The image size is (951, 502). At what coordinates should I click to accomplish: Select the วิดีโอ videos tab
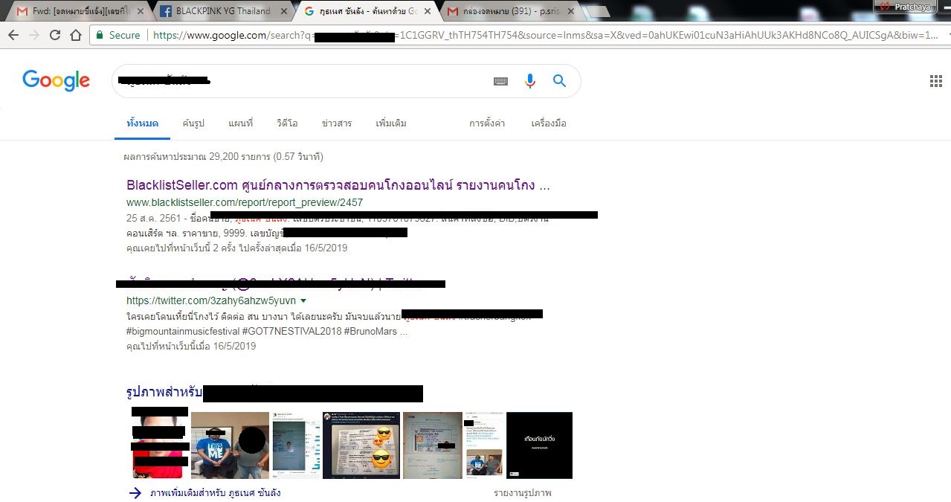point(287,123)
